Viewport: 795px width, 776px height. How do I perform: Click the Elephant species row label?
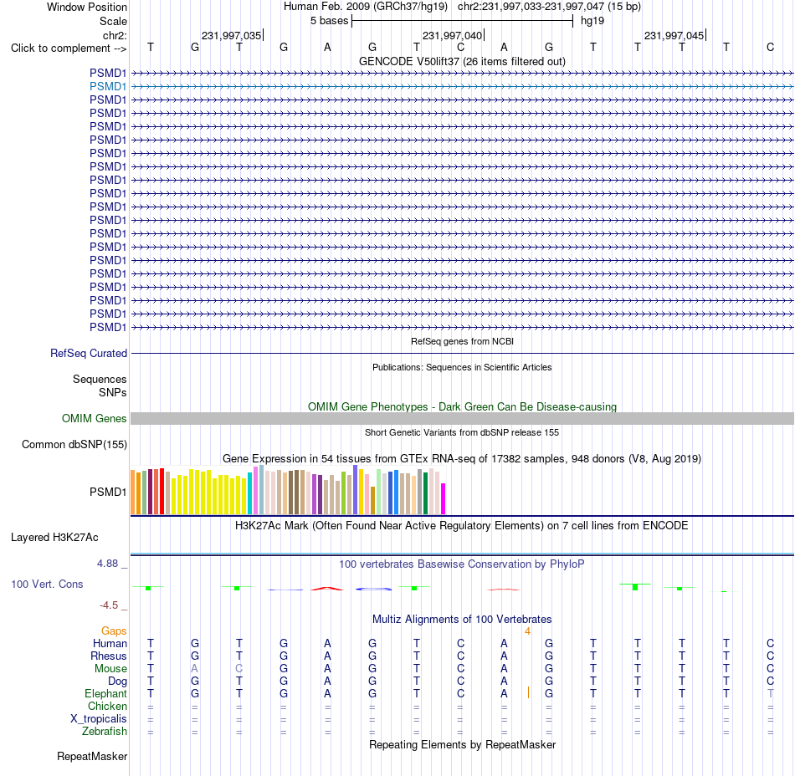105,694
